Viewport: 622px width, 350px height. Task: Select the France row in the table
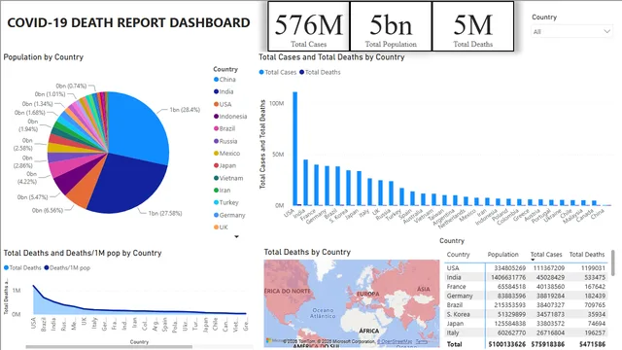coord(527,287)
